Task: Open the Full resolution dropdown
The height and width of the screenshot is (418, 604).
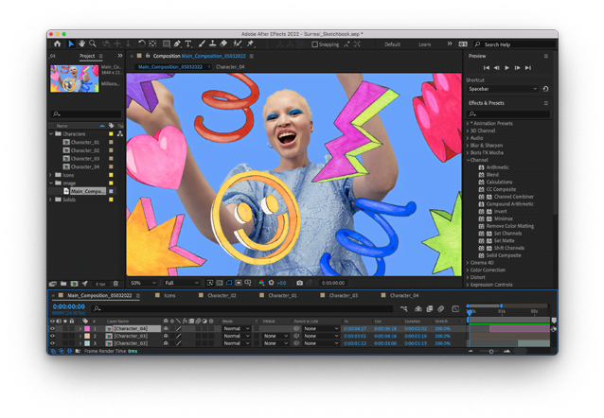Action: point(182,283)
